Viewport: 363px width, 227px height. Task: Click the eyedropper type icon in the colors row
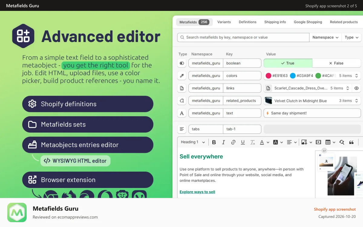182,76
